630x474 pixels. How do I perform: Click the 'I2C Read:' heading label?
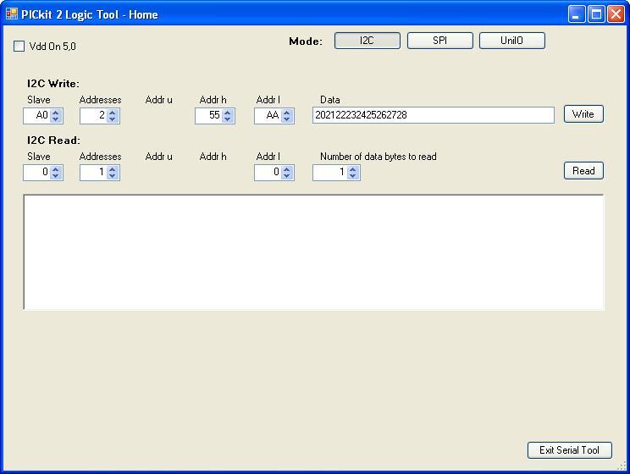point(53,141)
